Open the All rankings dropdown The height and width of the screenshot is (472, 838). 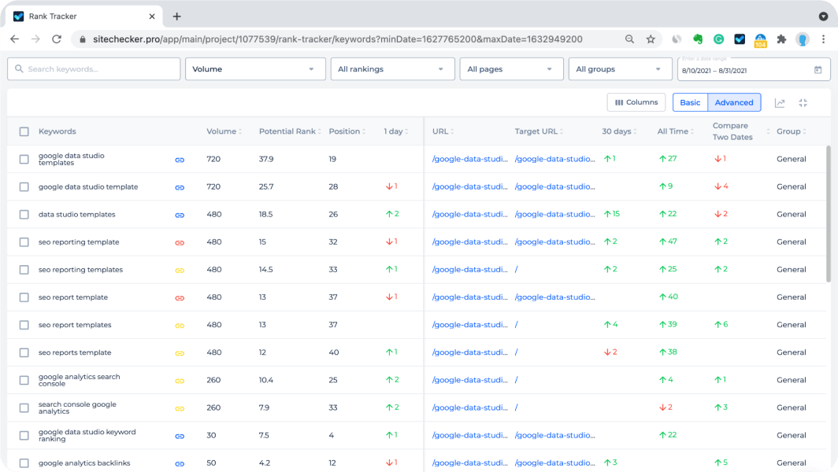tap(393, 69)
